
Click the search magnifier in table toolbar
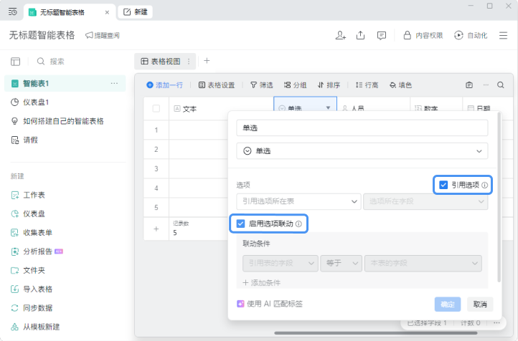pyautogui.click(x=501, y=85)
